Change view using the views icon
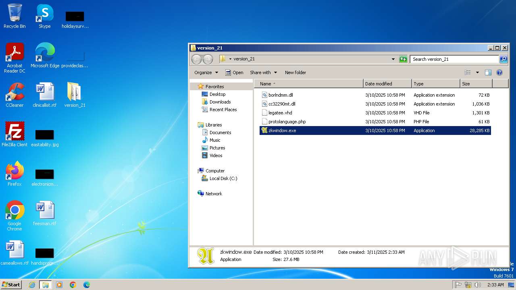516x290 pixels. point(468,72)
